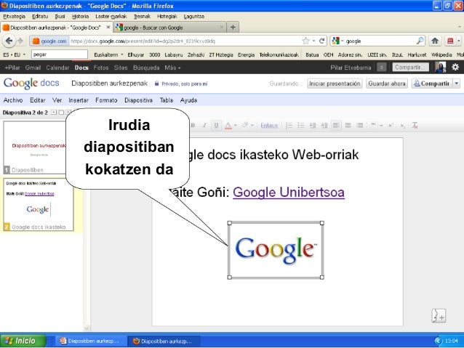Click the settings gear icon in Google bar
Viewport: 464px width, 348px height.
(x=455, y=68)
